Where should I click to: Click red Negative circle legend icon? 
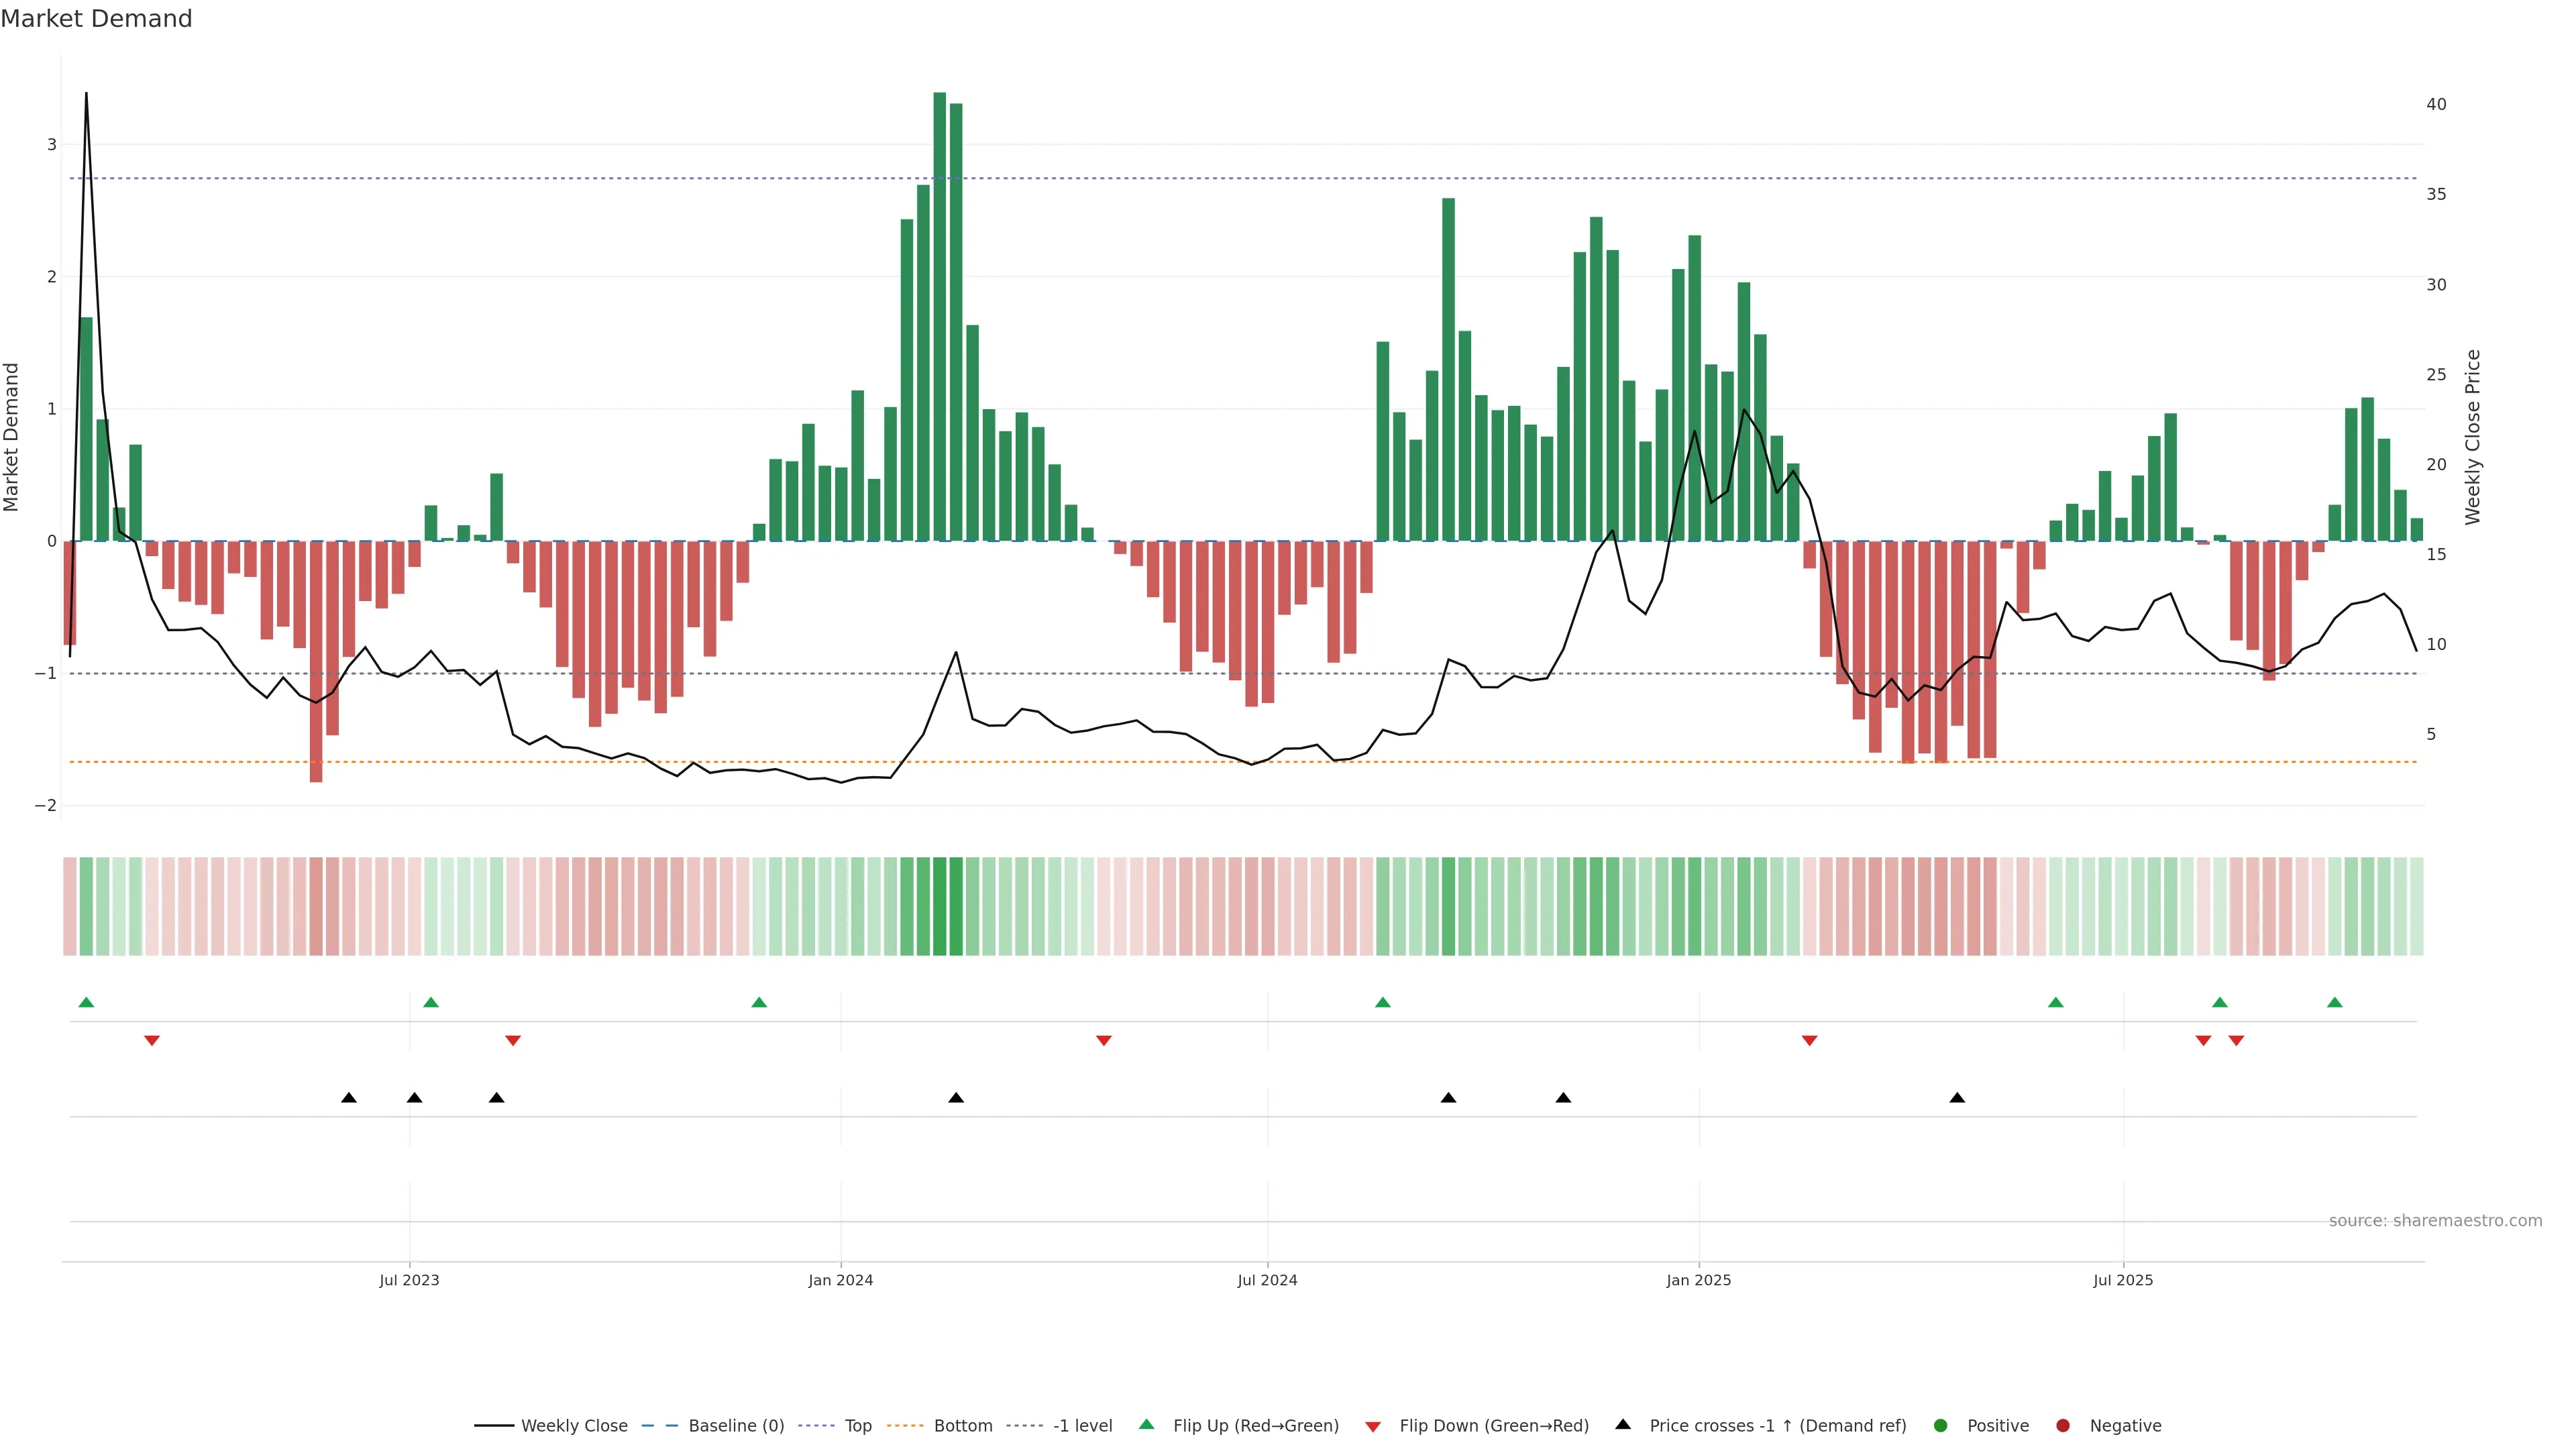[2063, 1426]
